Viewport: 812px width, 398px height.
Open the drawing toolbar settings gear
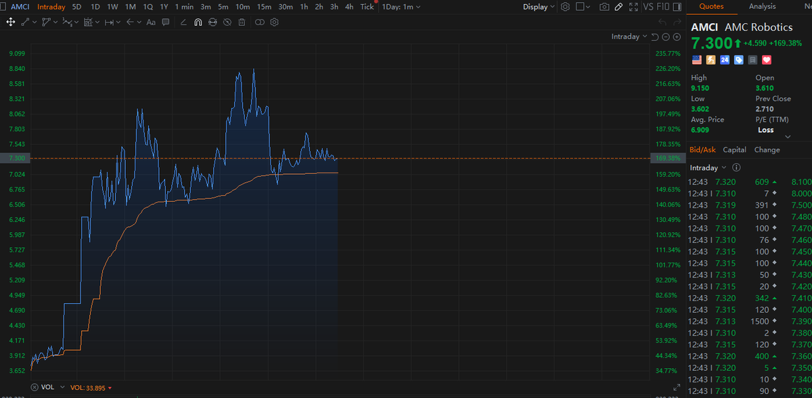pos(274,22)
